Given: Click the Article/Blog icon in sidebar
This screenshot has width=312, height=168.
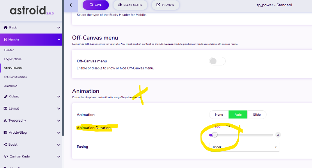Looking at the screenshot, I should point(5,133).
